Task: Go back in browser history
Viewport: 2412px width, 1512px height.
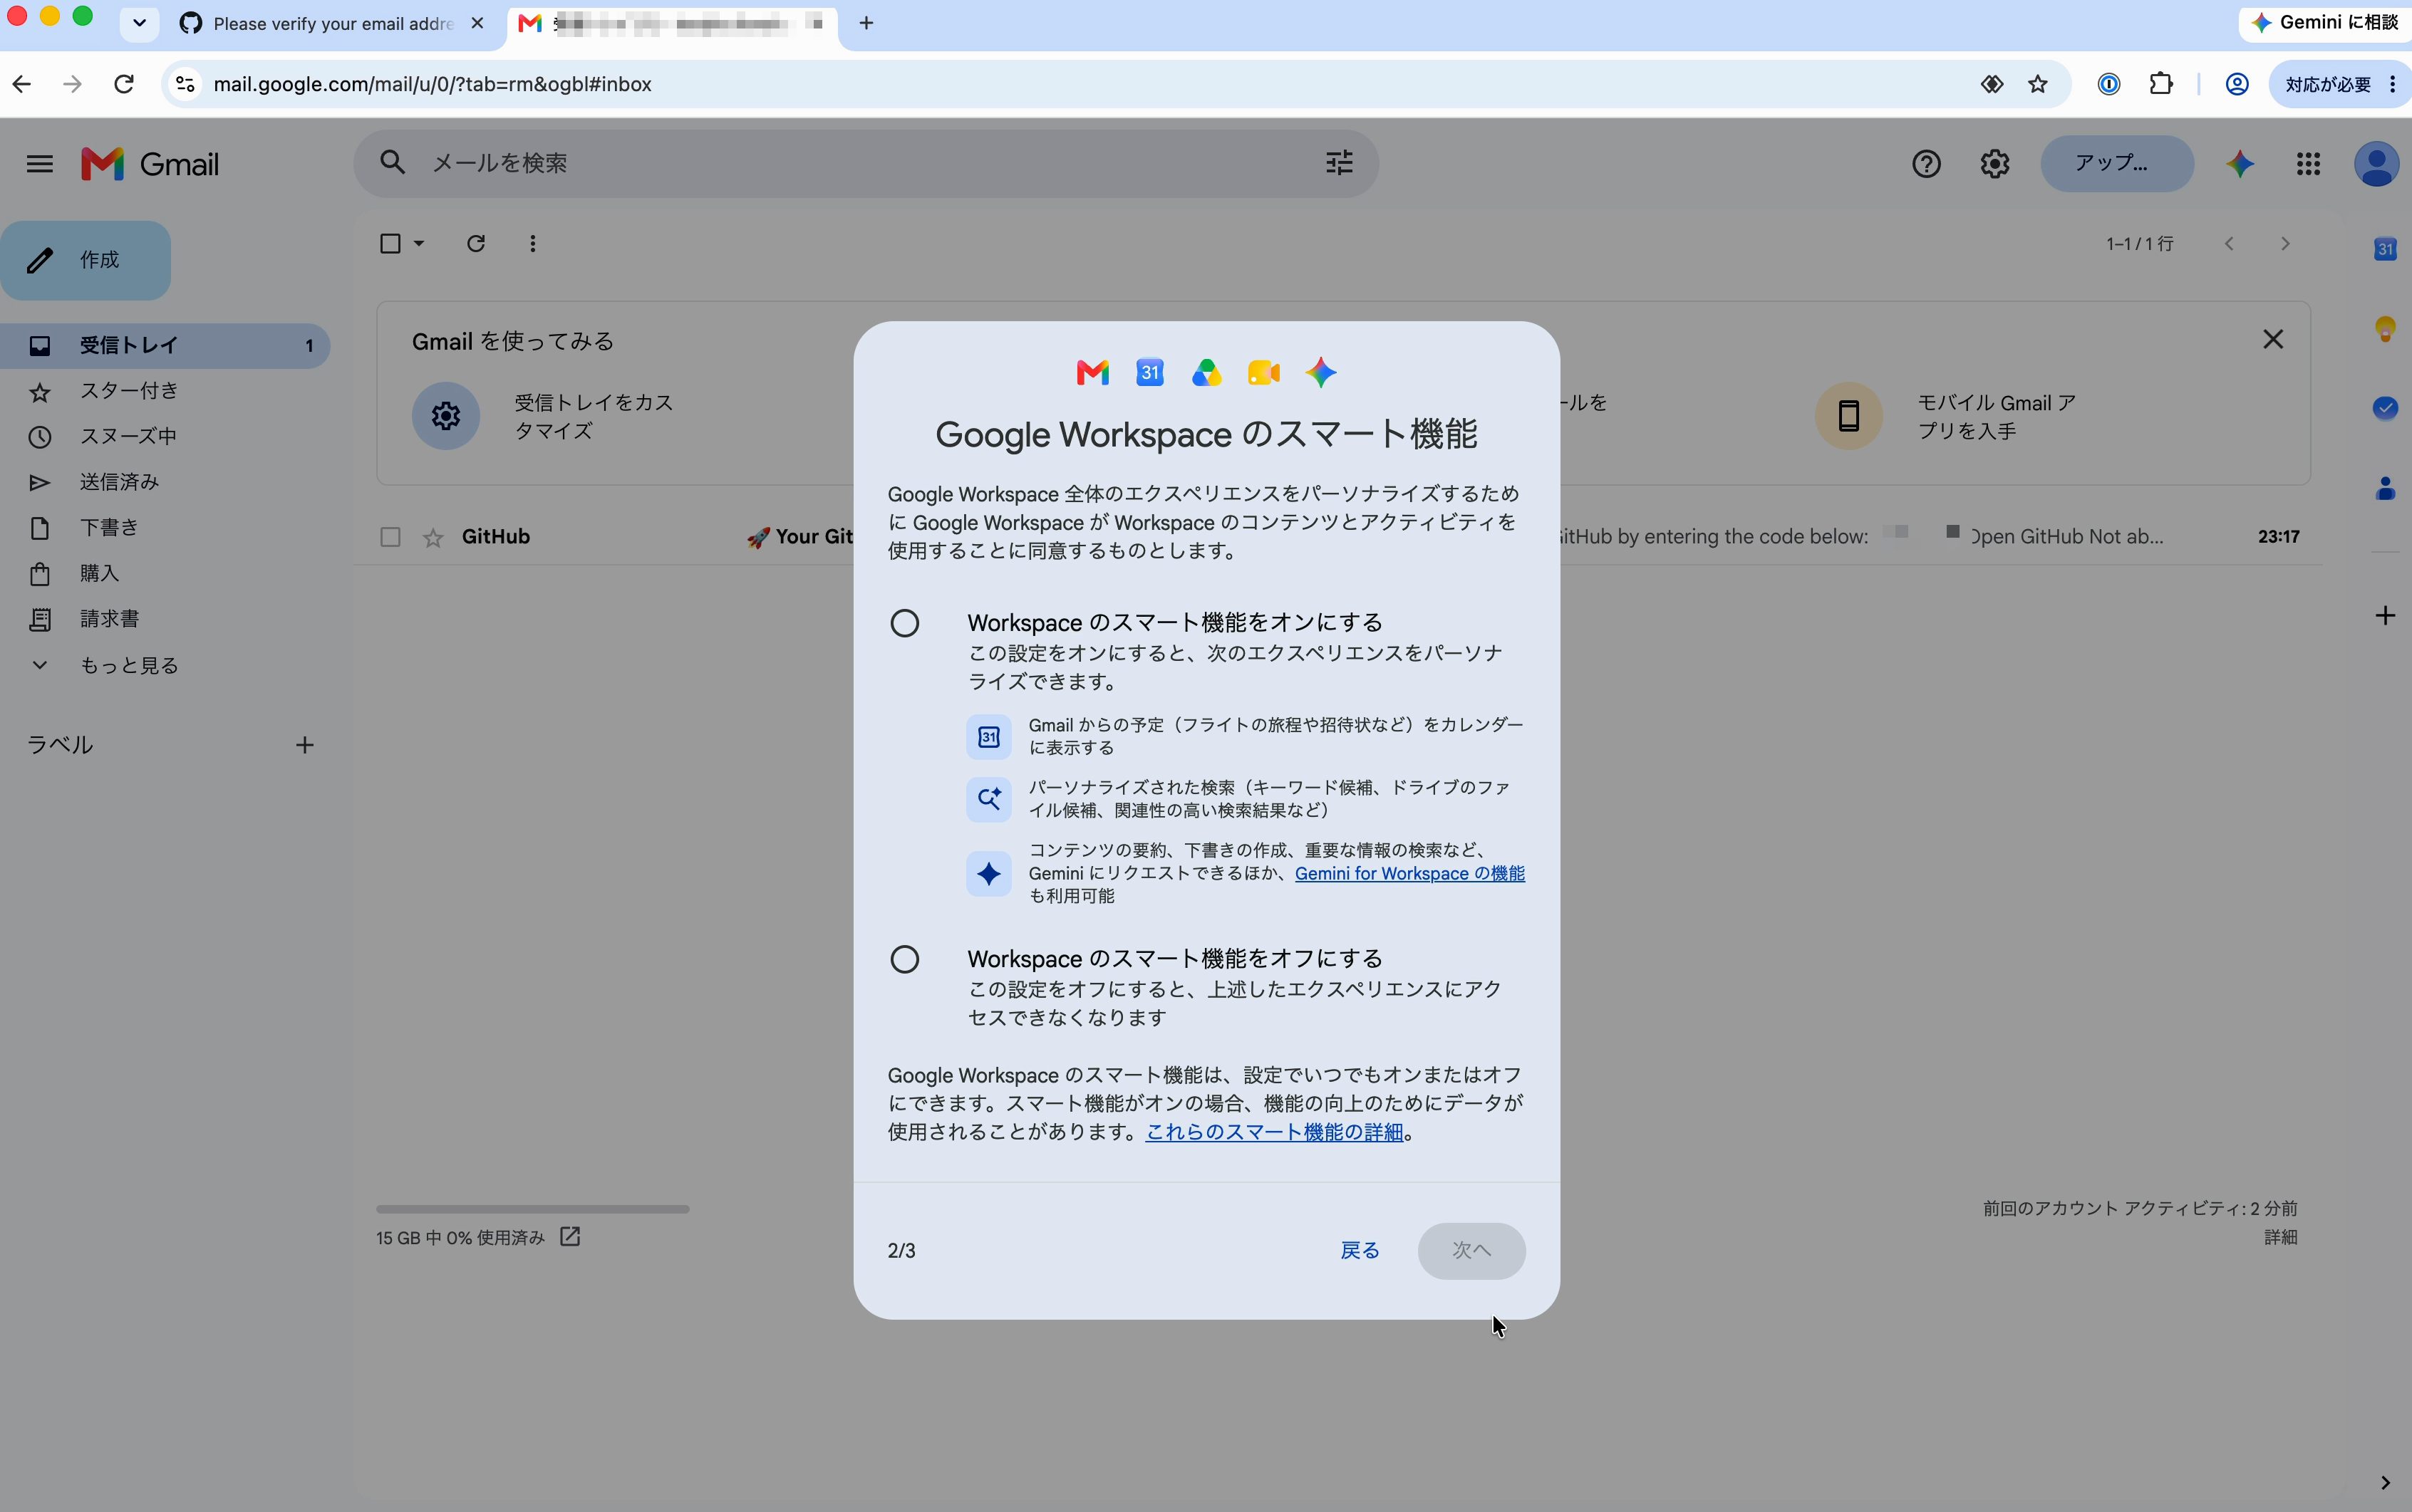Action: coord(22,84)
